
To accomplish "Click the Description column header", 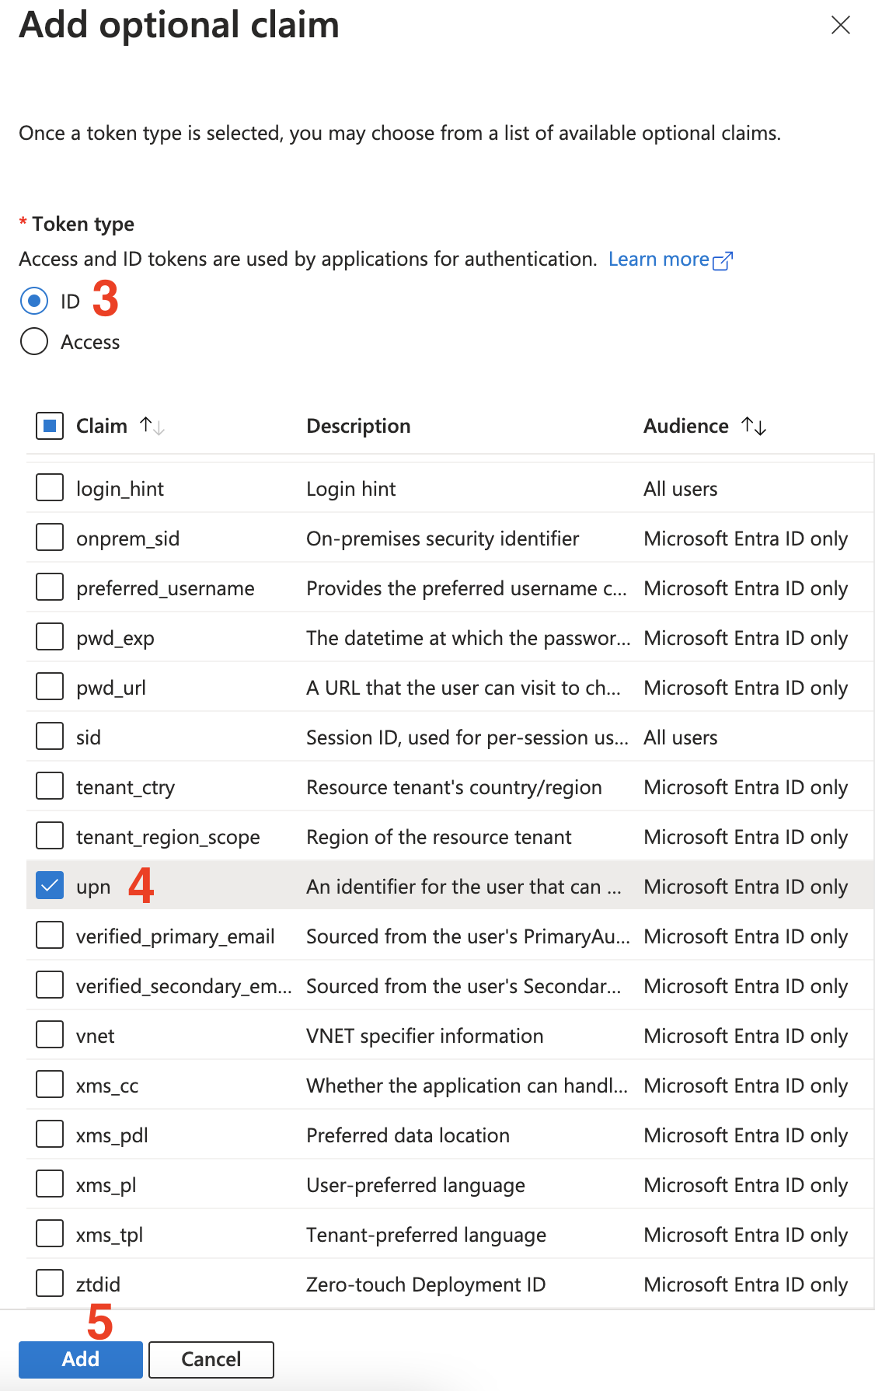I will tap(358, 426).
